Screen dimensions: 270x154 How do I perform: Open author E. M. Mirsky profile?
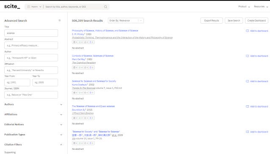pos(78,34)
